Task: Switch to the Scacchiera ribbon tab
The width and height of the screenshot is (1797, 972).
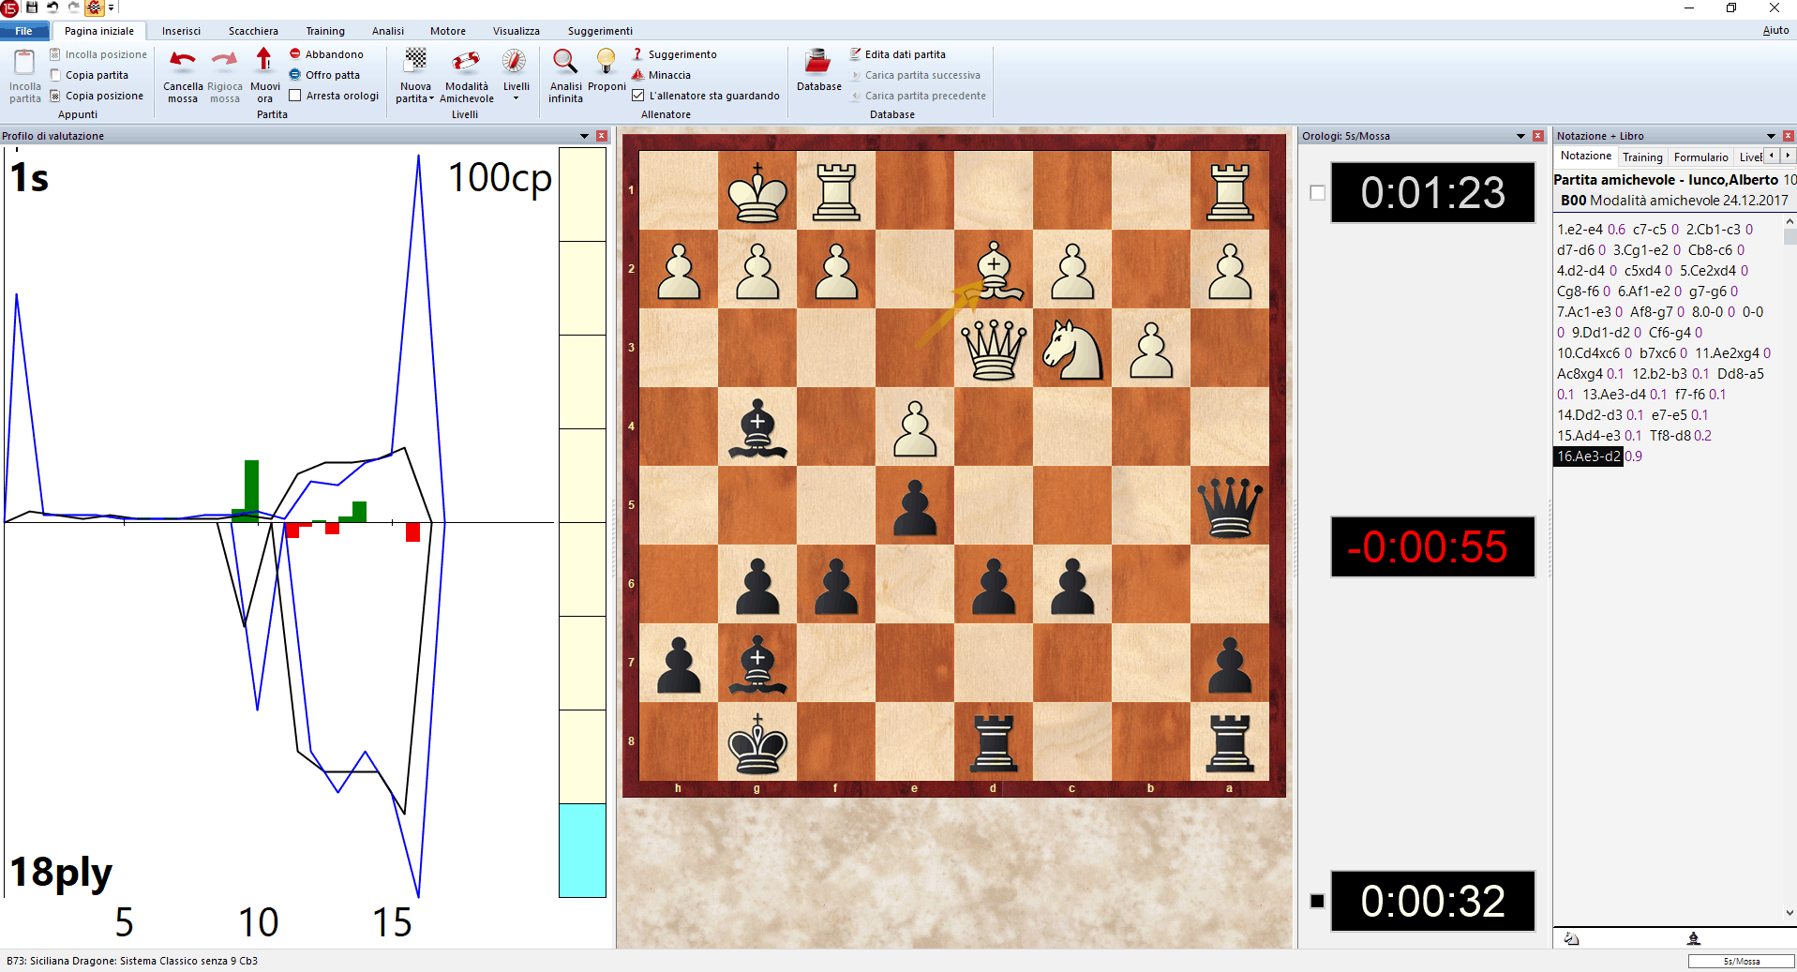Action: coord(253,31)
